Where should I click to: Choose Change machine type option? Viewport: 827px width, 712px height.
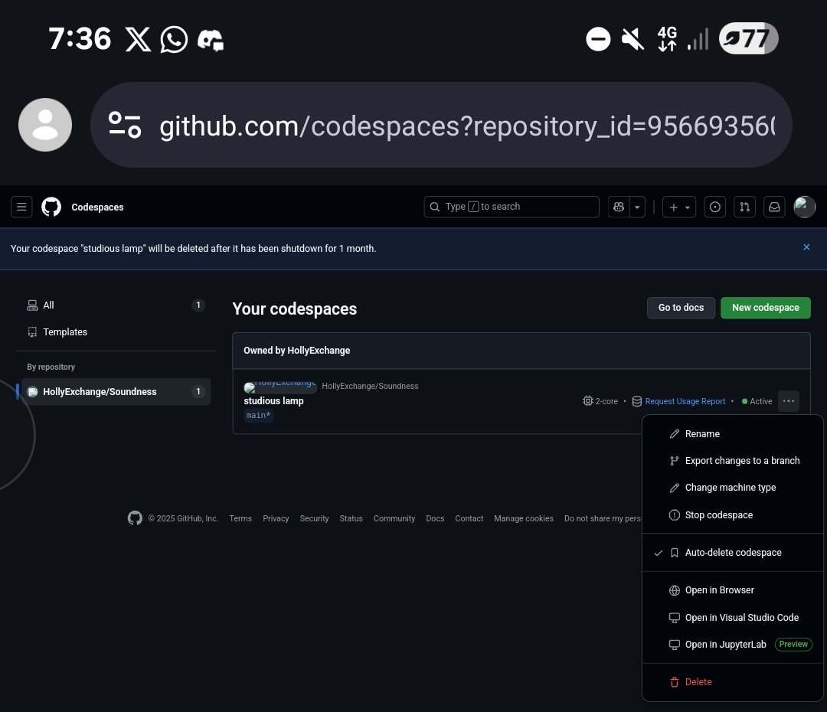click(733, 488)
